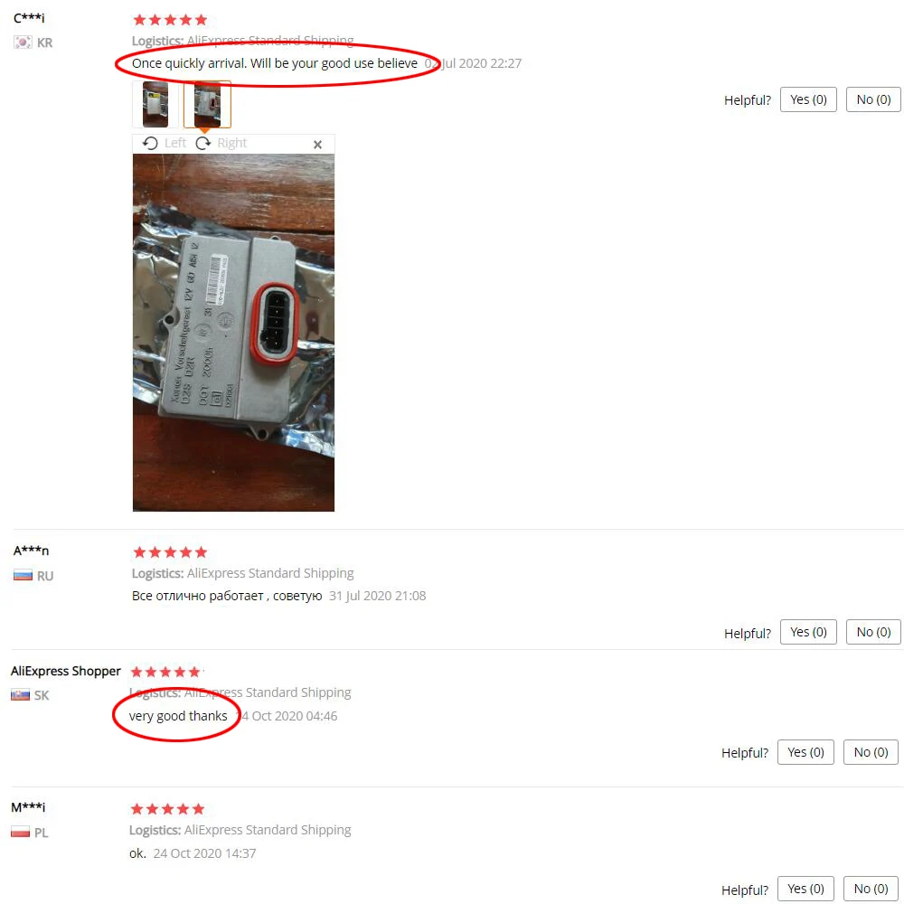Vote No on M***i's review

pos(871,889)
